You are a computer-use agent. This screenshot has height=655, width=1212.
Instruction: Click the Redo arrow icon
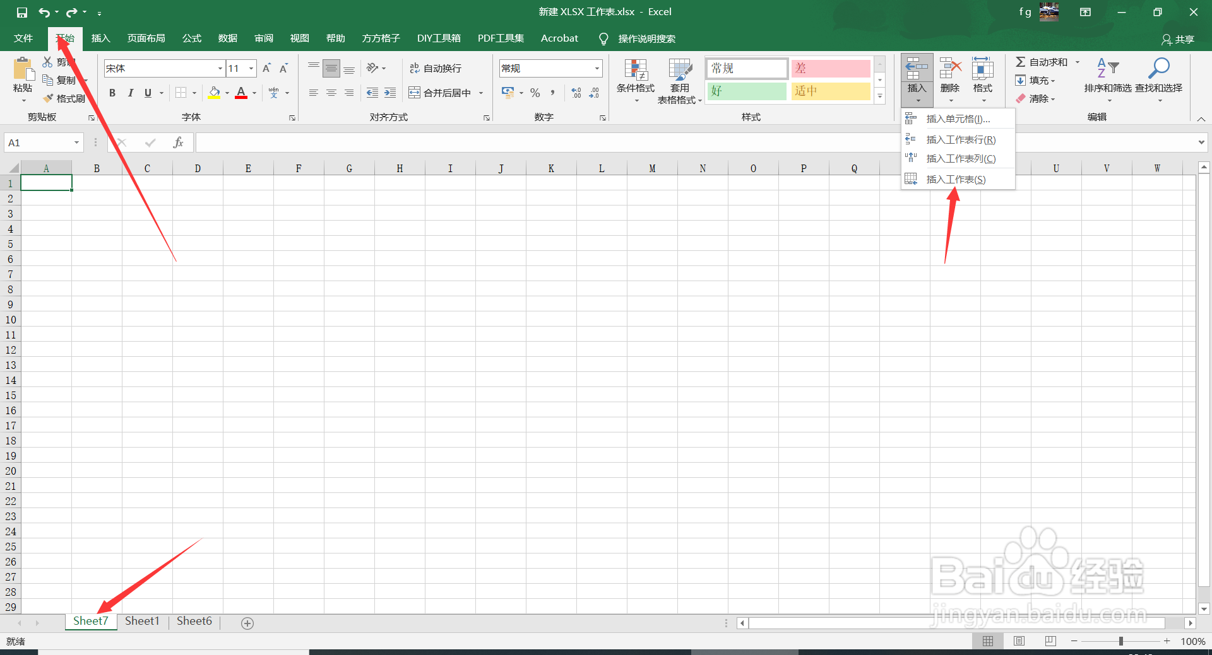(x=71, y=12)
